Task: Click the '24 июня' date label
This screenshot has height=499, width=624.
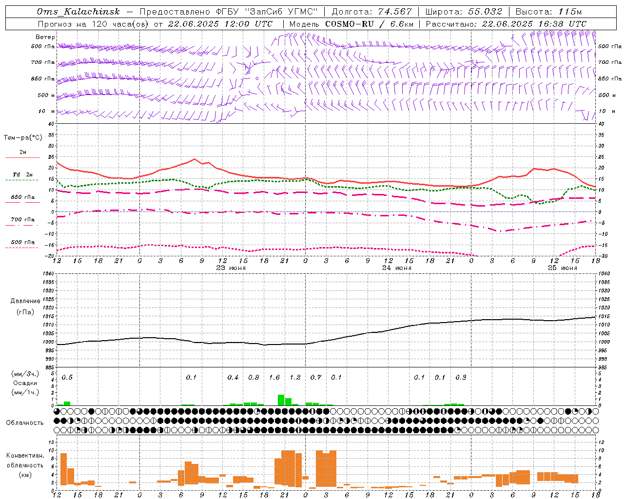Action: [x=397, y=268]
